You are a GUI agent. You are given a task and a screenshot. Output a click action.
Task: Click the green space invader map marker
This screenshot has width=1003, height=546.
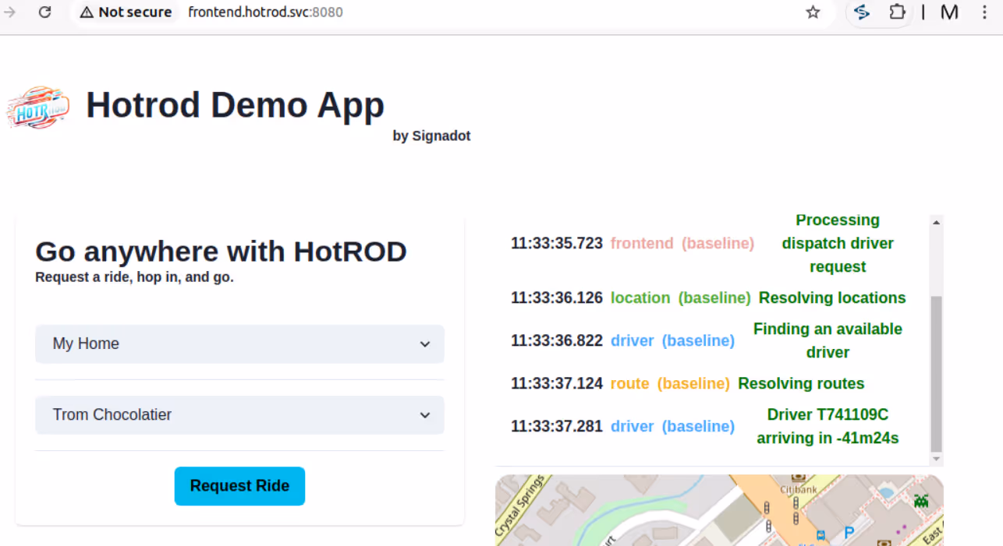[x=921, y=501]
